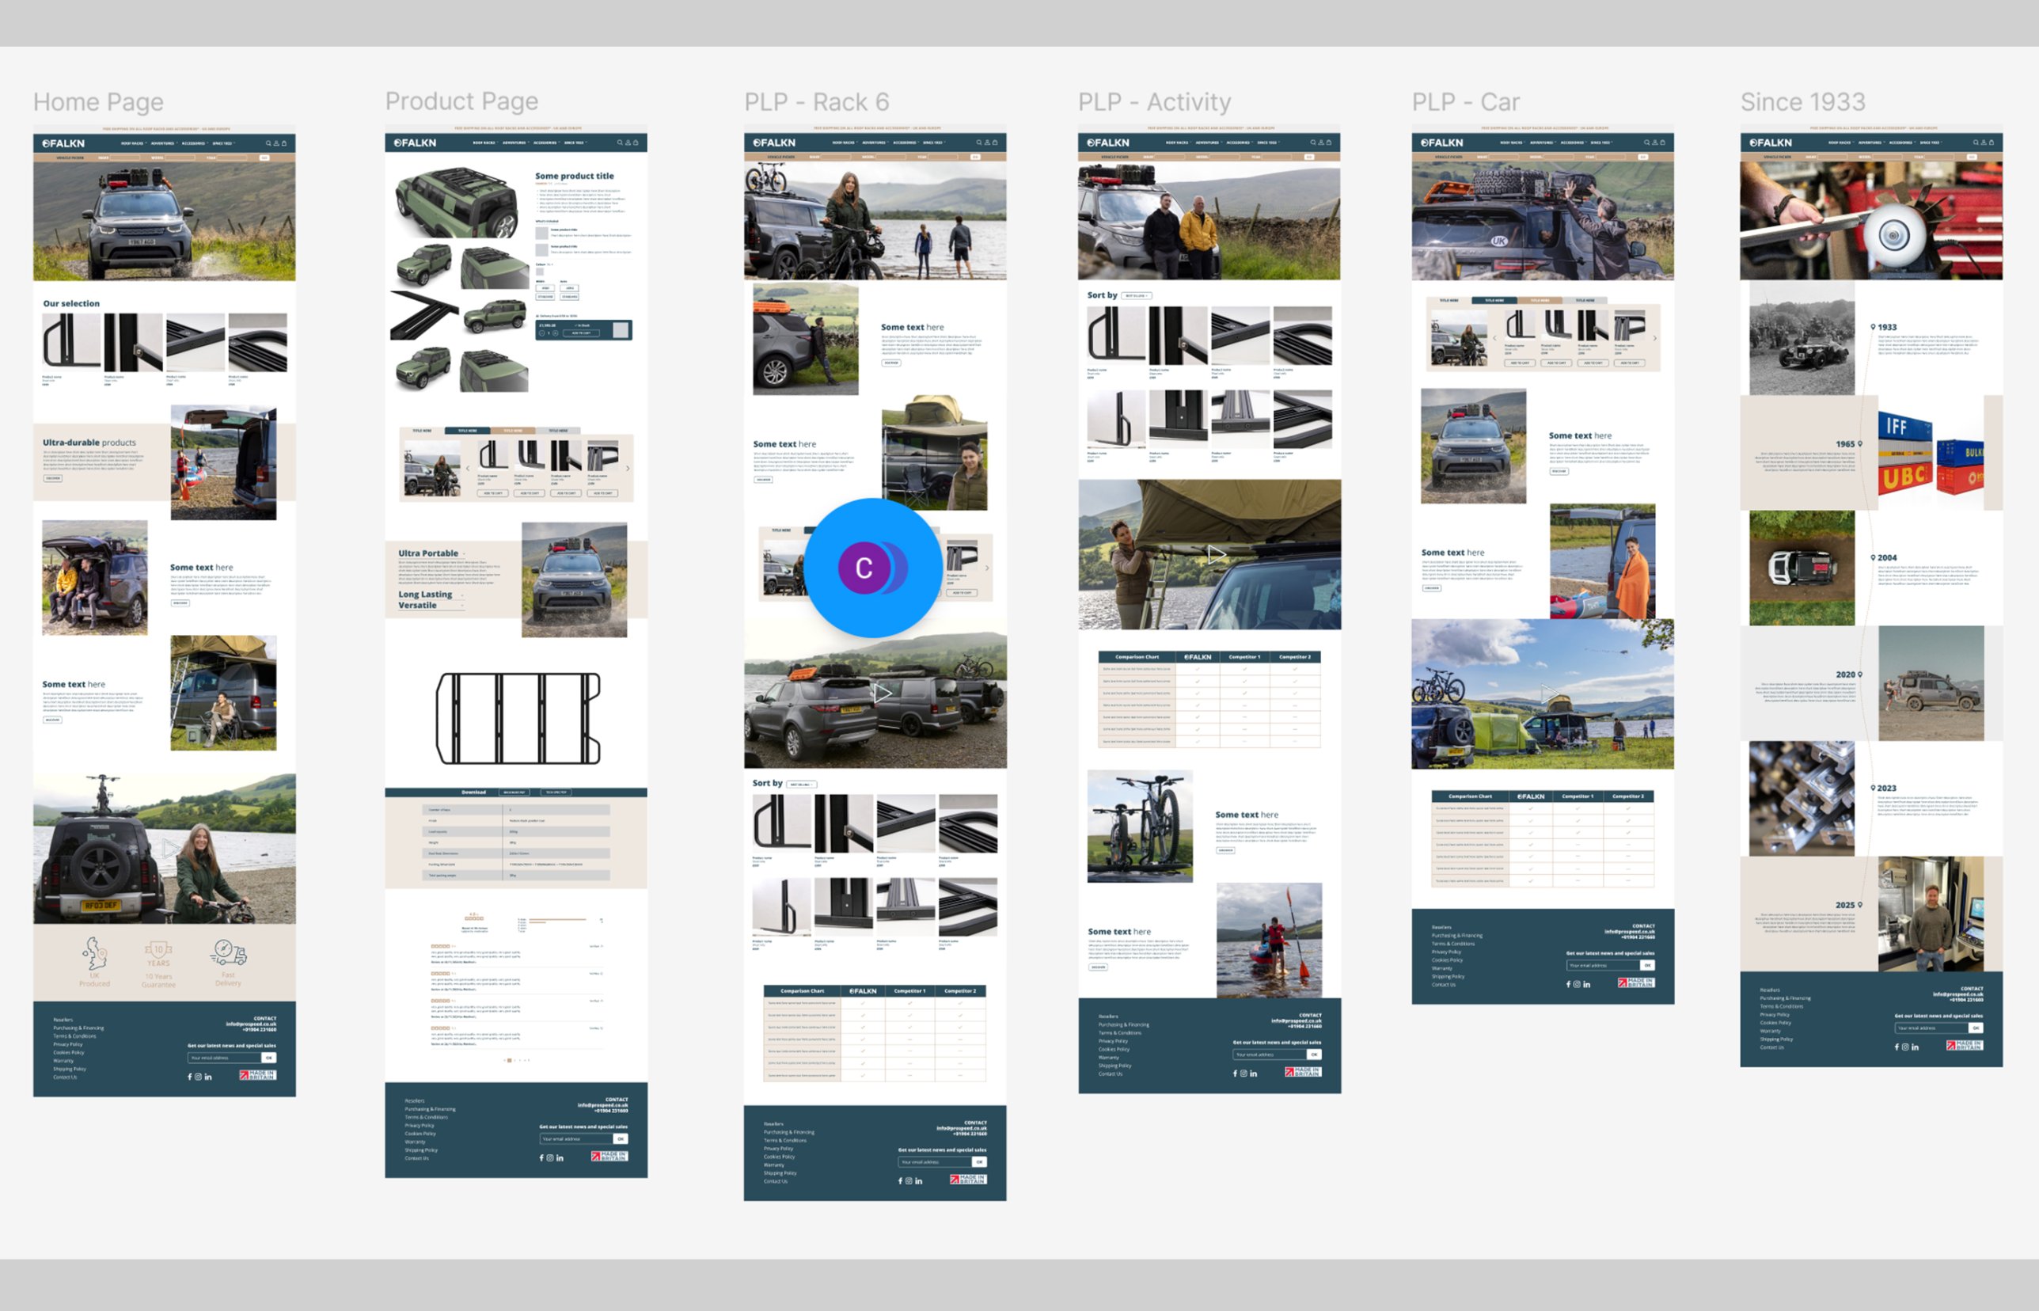
Task: Click Facebook icon in Home Page footer
Action: 190,1077
